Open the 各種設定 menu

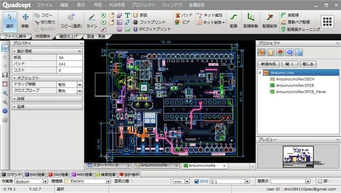tap(197, 5)
